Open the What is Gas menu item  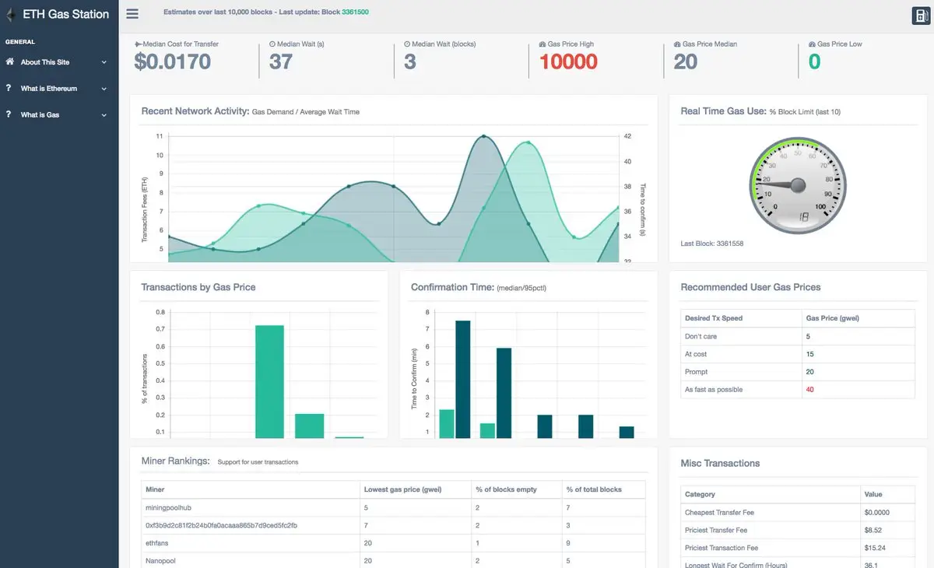(x=40, y=115)
